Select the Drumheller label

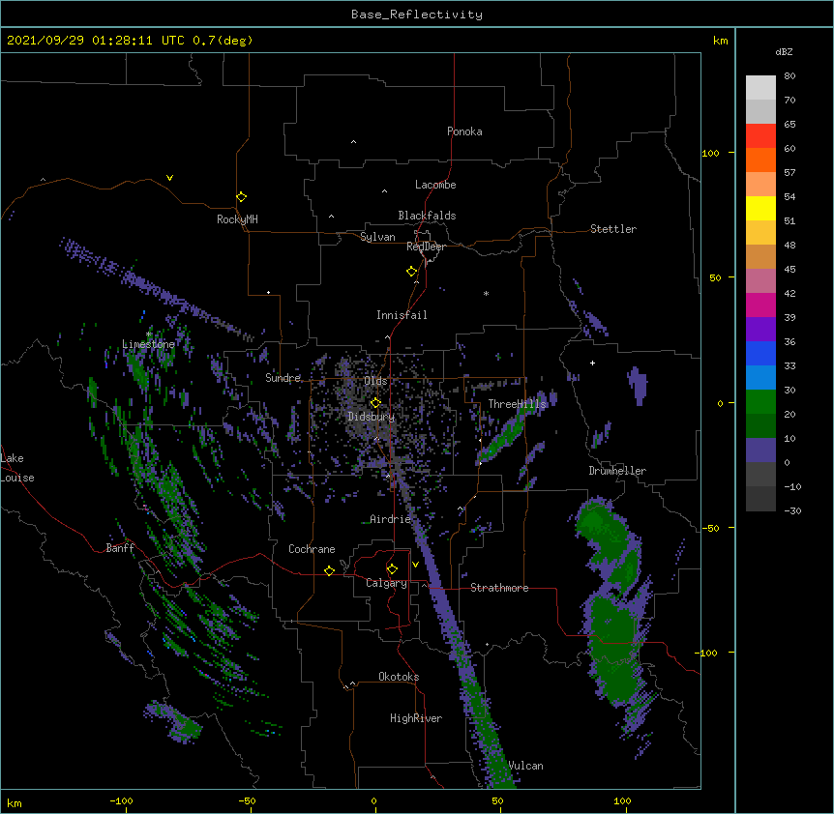[617, 471]
